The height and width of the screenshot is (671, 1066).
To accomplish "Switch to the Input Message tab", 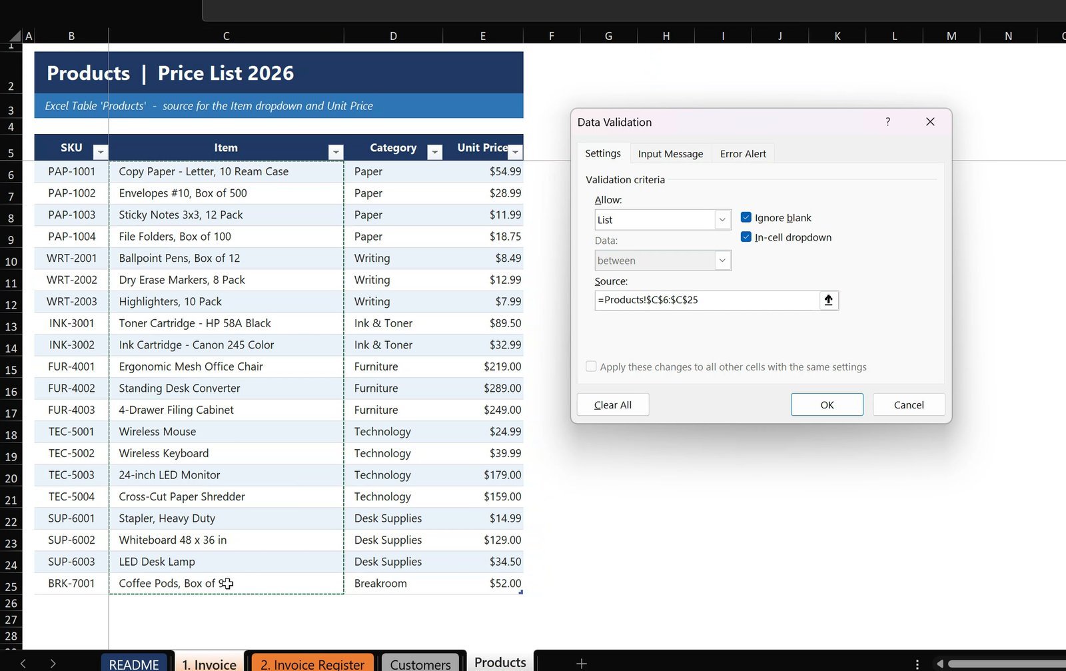I will [x=670, y=154].
